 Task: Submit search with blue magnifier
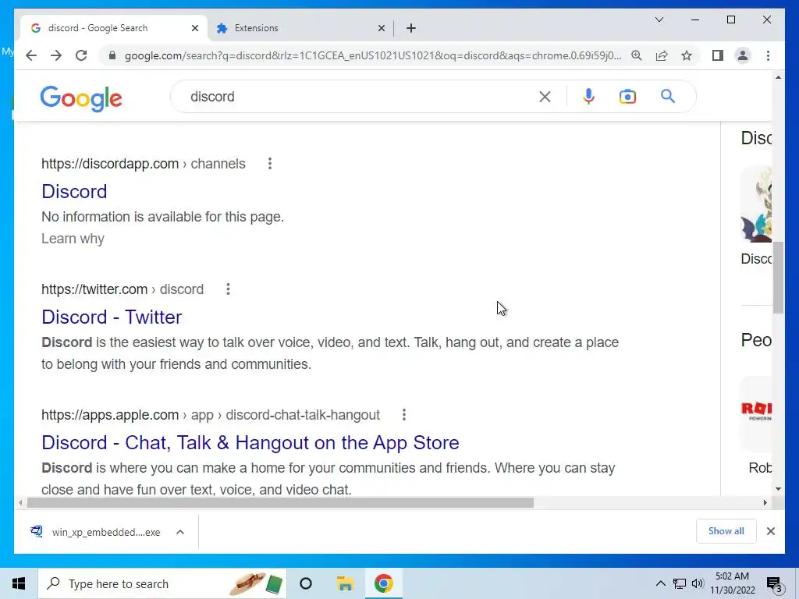click(x=668, y=96)
